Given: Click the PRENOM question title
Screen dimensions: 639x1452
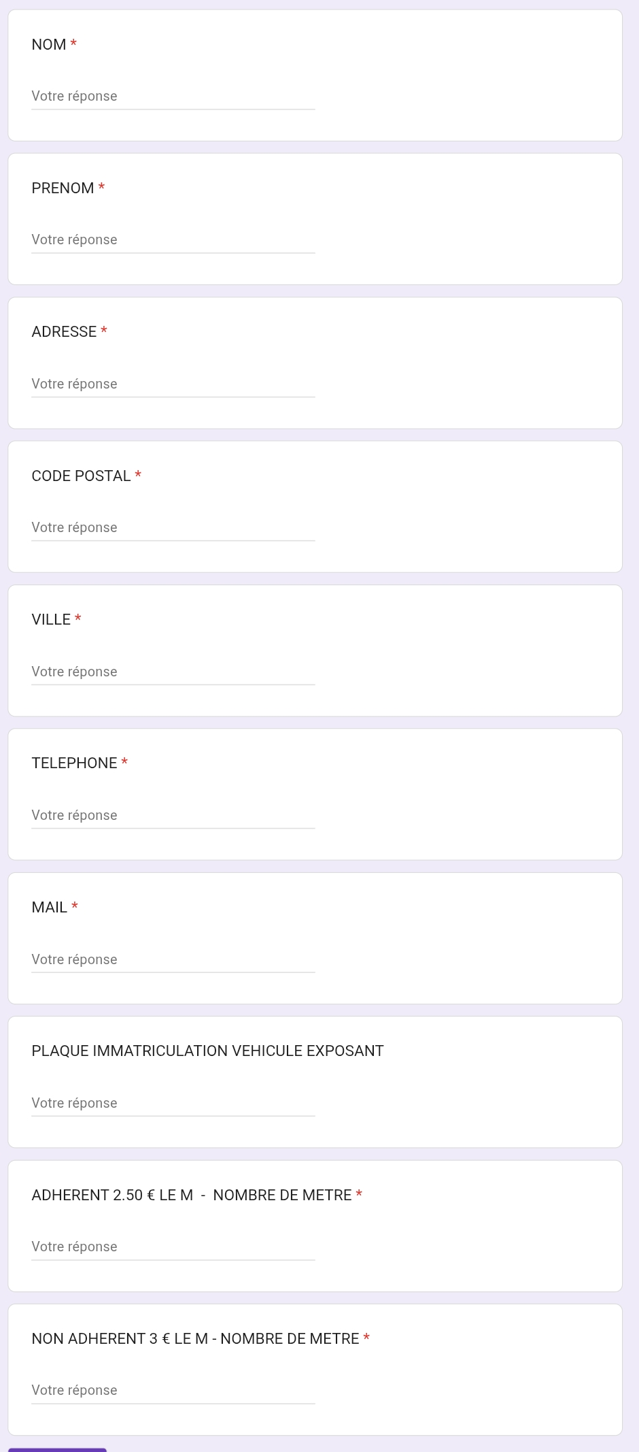Looking at the screenshot, I should click(x=63, y=188).
